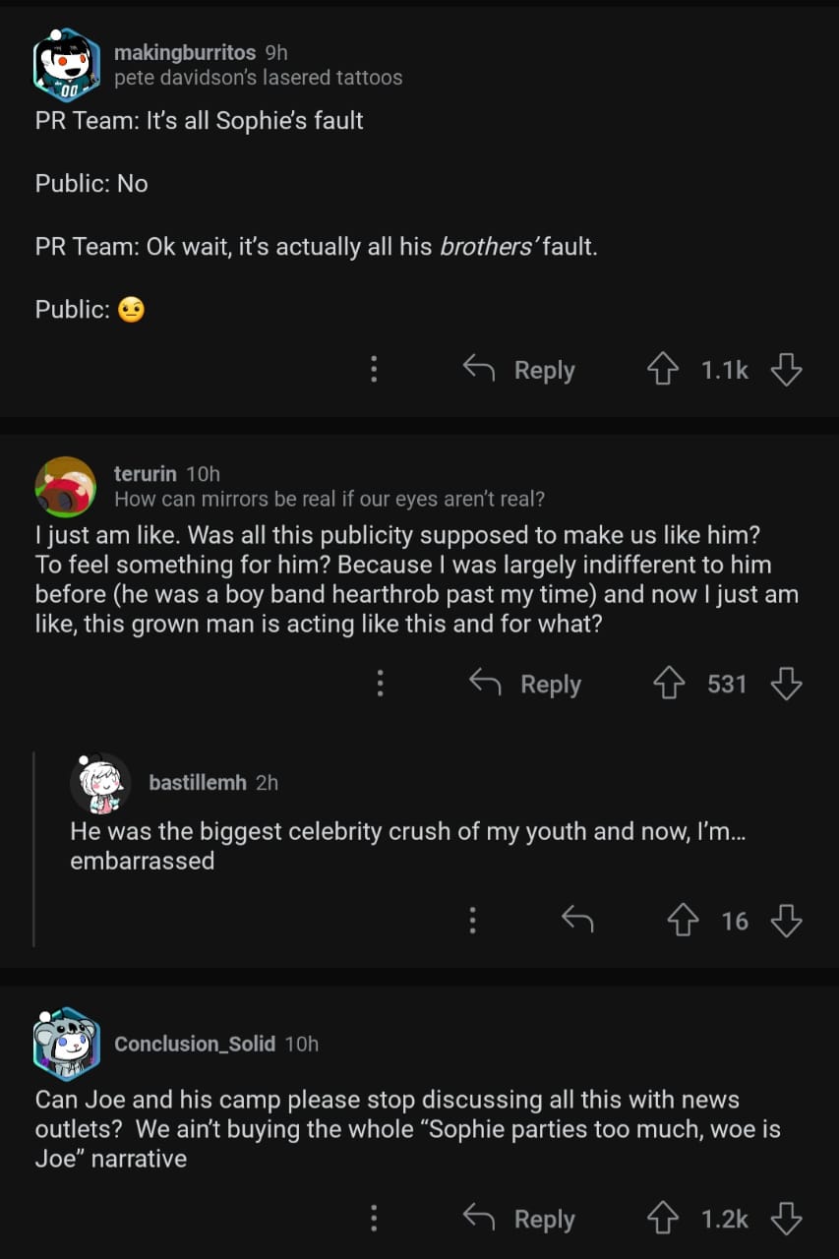Open three-dot menu on terurin's comment
Image resolution: width=839 pixels, height=1259 pixels.
[x=380, y=684]
